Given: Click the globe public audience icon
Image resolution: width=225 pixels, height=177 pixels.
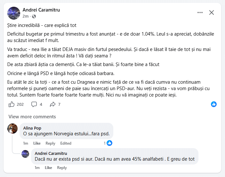Looking at the screenshot, I should pyautogui.click(x=34, y=16).
